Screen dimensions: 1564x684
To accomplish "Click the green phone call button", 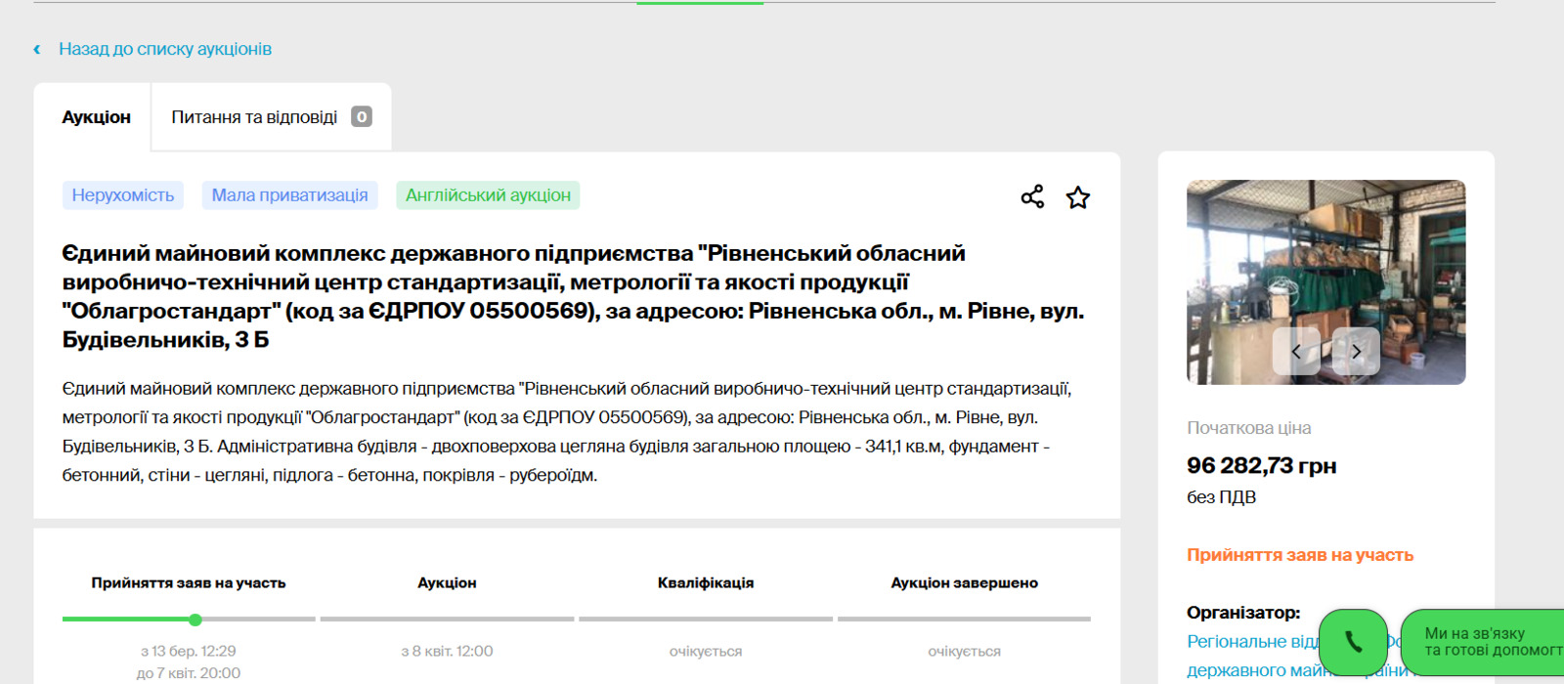I will point(1353,641).
